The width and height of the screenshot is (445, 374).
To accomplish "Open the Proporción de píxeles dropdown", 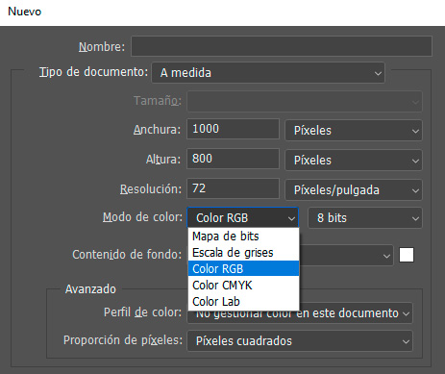I will click(300, 341).
